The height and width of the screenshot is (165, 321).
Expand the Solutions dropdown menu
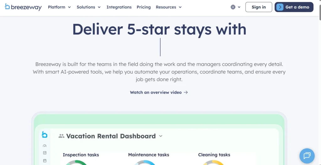tap(89, 7)
